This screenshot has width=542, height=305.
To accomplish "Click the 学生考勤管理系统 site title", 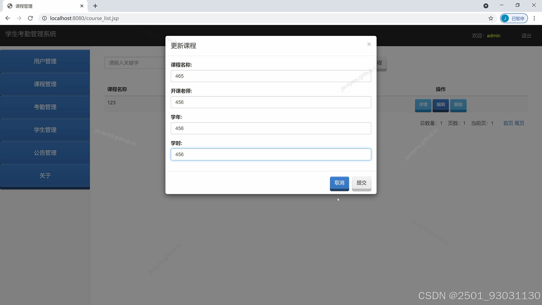I will coord(30,34).
